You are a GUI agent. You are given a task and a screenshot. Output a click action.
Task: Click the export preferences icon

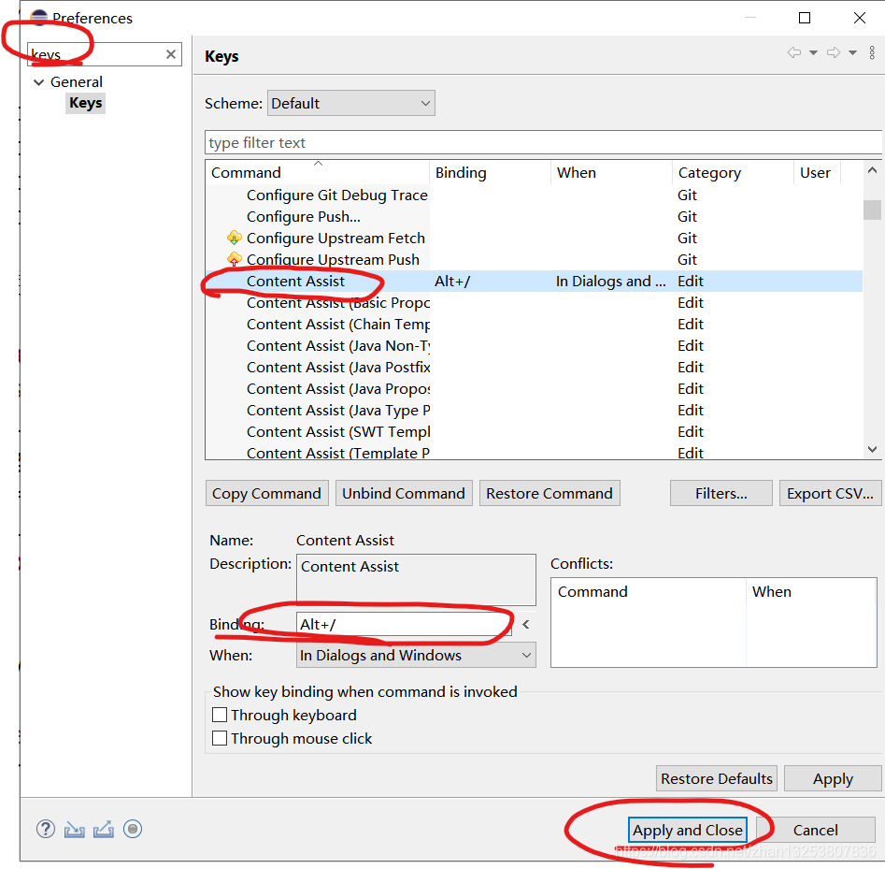tap(104, 830)
